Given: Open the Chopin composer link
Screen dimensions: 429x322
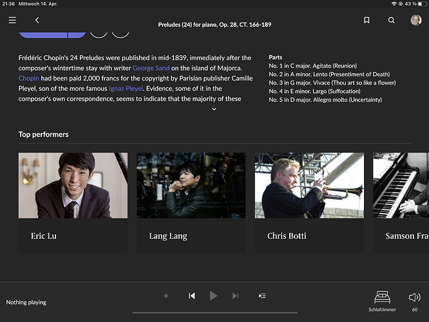Looking at the screenshot, I should pyautogui.click(x=29, y=78).
